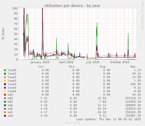Click md5 max value 112953.28
This screenshot has height=126, width=145.
(x=133, y=102)
